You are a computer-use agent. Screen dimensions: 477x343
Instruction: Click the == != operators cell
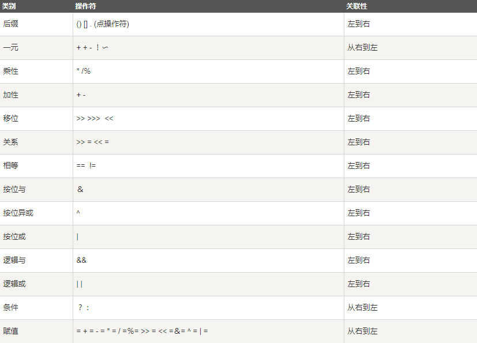pyautogui.click(x=86, y=166)
